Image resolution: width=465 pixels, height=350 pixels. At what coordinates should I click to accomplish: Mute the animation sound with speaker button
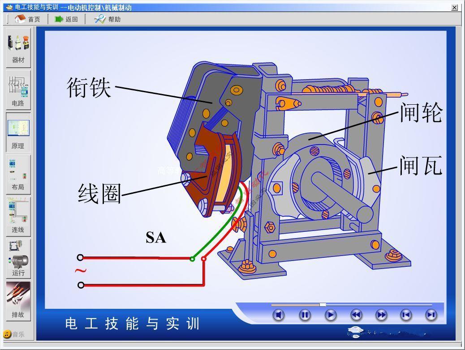[x=279, y=315]
